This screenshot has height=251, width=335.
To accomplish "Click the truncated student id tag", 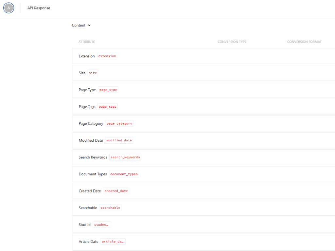I will pos(102,224).
